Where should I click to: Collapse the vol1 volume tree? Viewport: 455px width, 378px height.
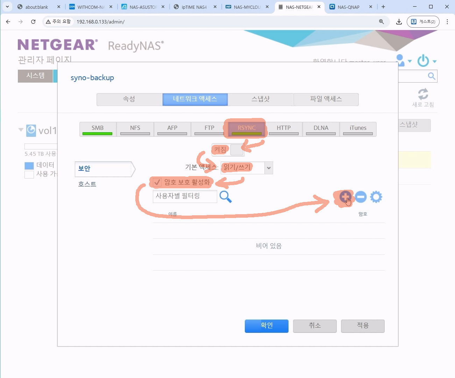(x=21, y=130)
